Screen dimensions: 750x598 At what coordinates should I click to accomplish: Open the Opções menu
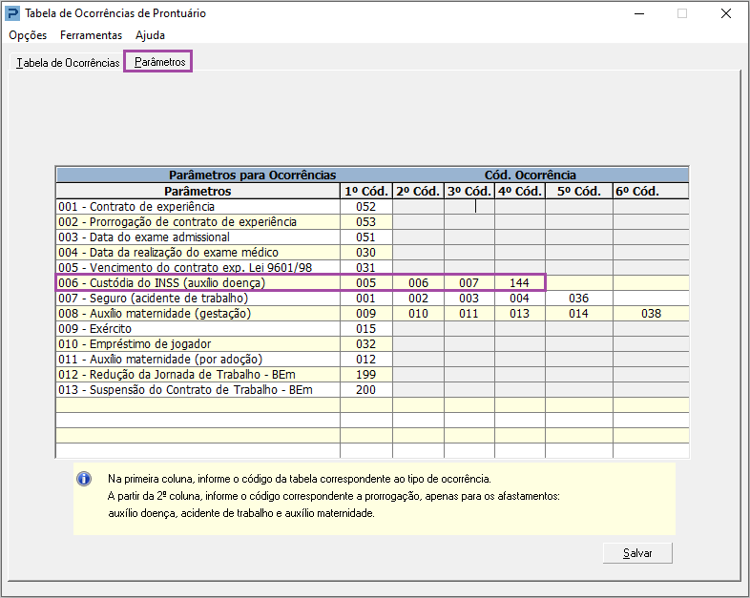[x=28, y=35]
